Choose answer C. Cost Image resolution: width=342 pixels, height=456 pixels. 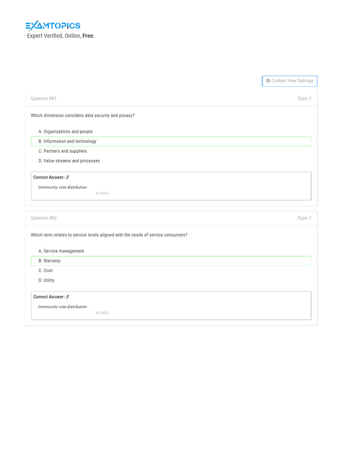pos(45,271)
